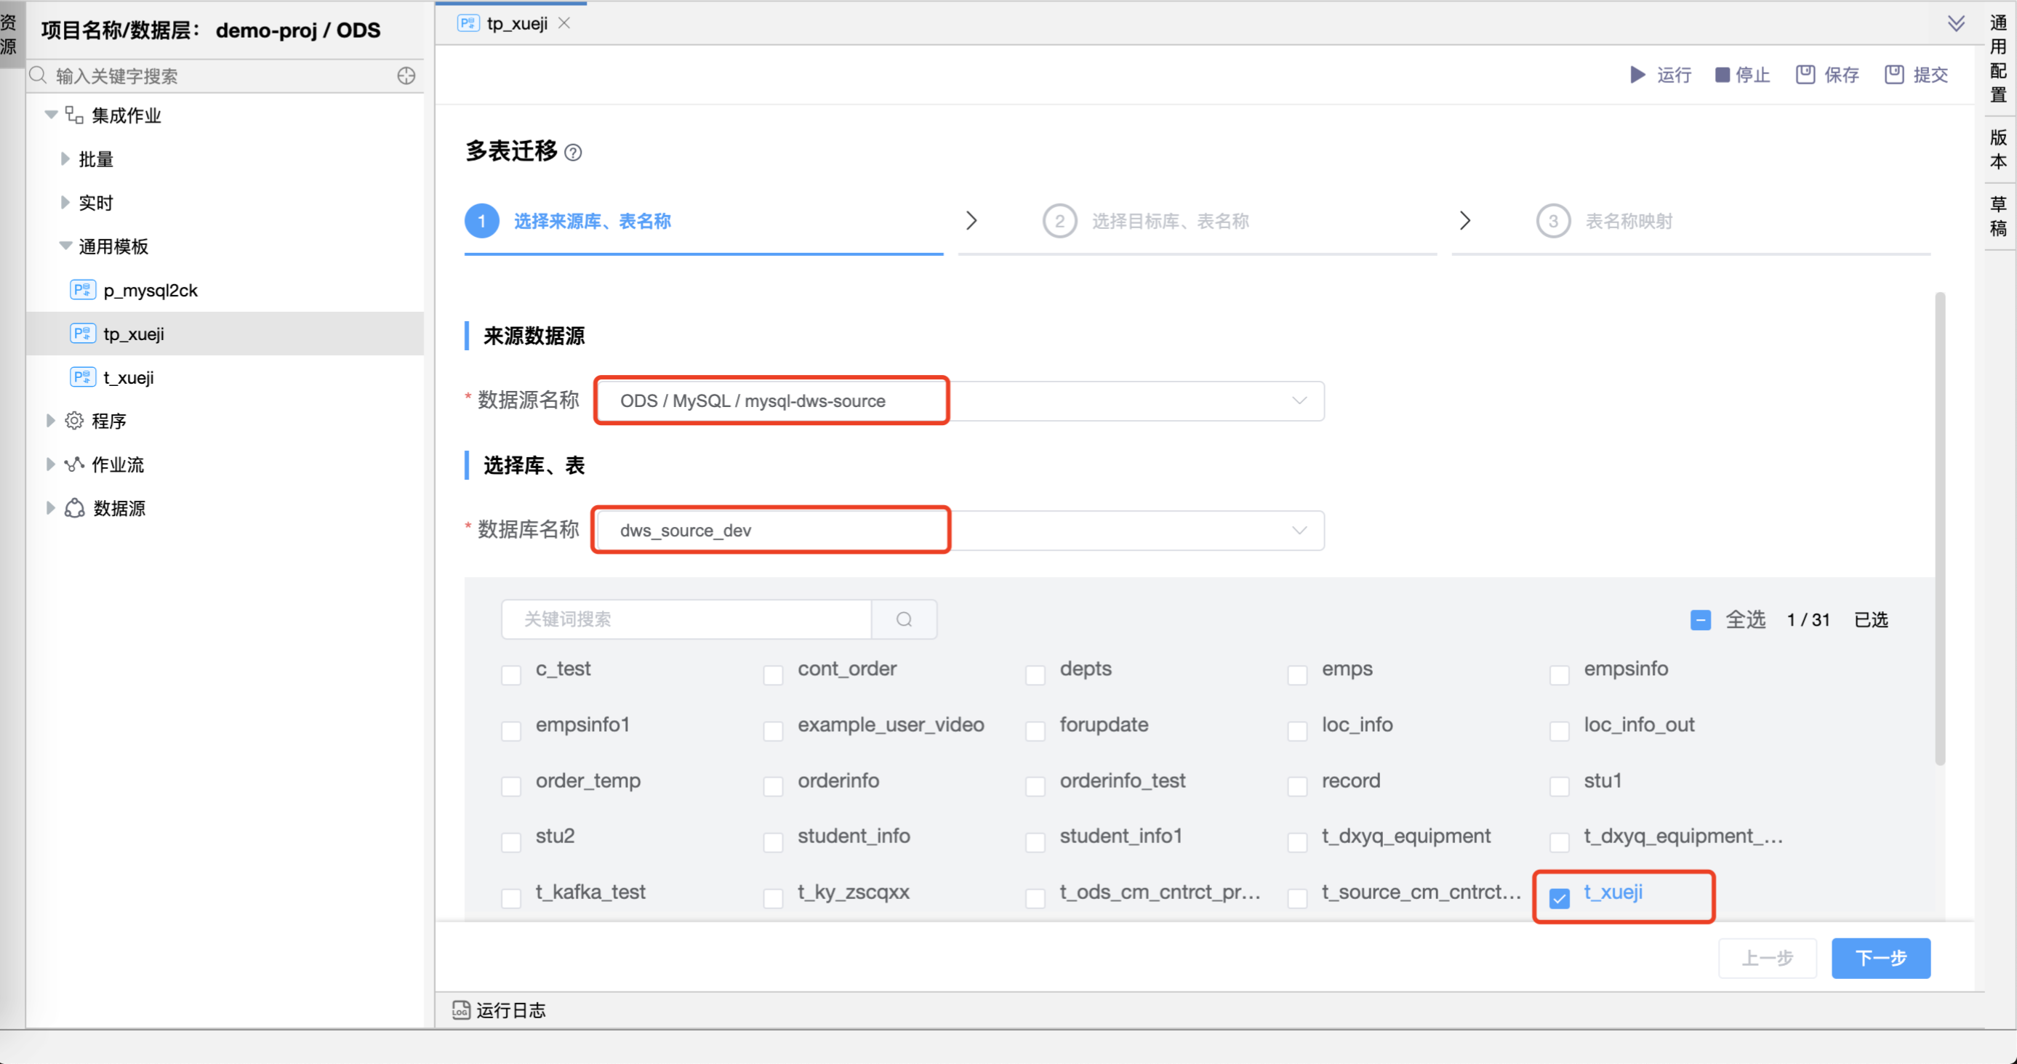Click the locate target icon in sidebar search
Image resolution: width=2017 pixels, height=1064 pixels.
tap(406, 76)
